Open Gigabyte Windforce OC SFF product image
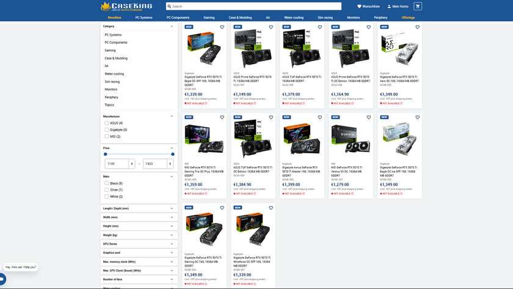The image size is (513, 289). pos(253,229)
